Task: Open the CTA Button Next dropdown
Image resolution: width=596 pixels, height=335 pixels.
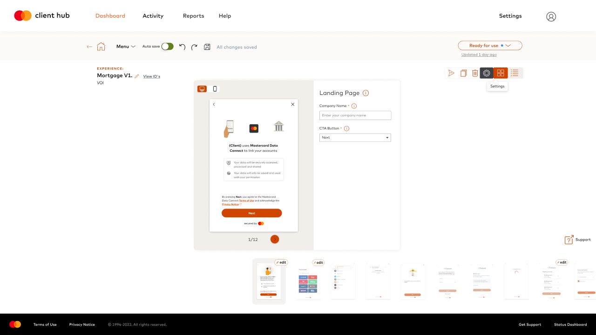Action: [355, 138]
